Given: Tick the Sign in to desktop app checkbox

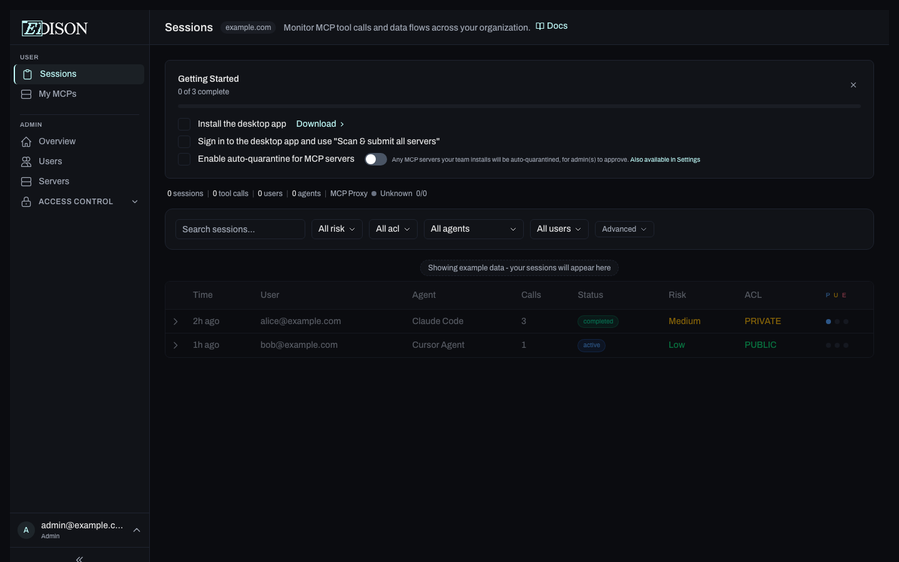Looking at the screenshot, I should pyautogui.click(x=184, y=142).
